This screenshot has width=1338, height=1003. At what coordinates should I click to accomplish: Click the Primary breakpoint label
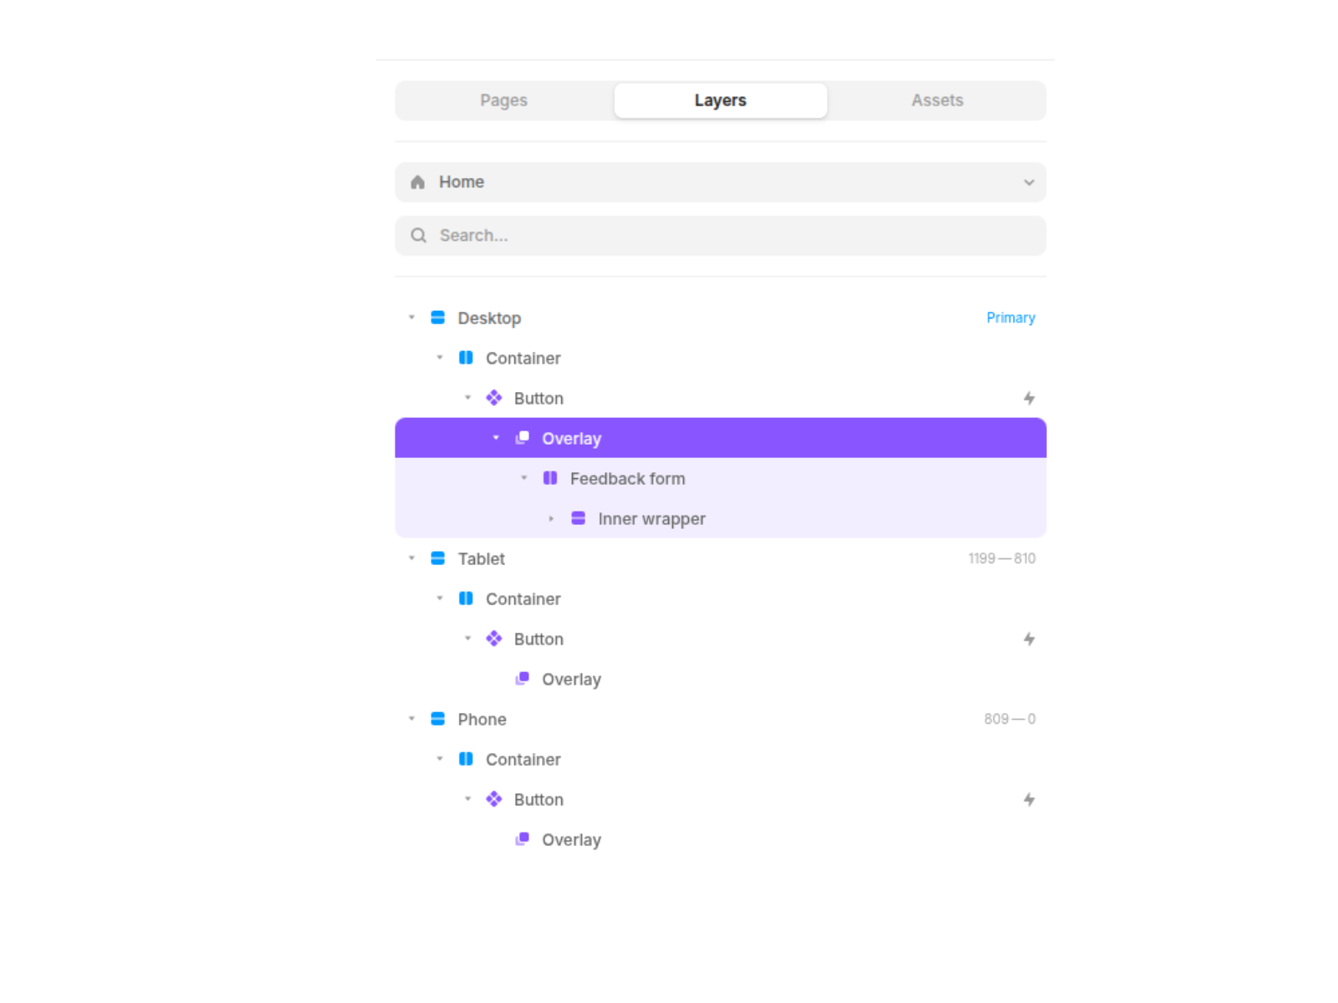[1010, 318]
